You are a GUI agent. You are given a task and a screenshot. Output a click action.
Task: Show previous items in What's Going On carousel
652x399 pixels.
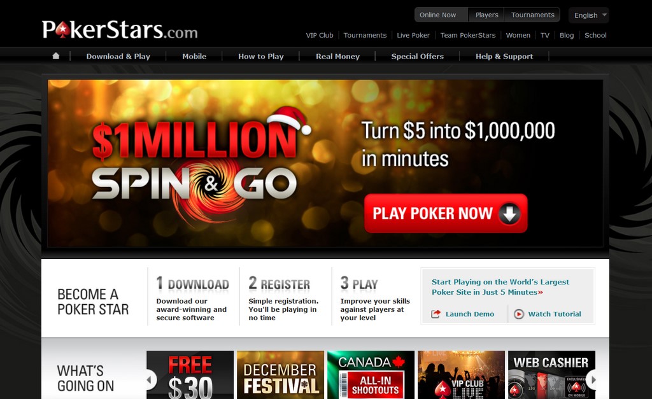pos(150,379)
